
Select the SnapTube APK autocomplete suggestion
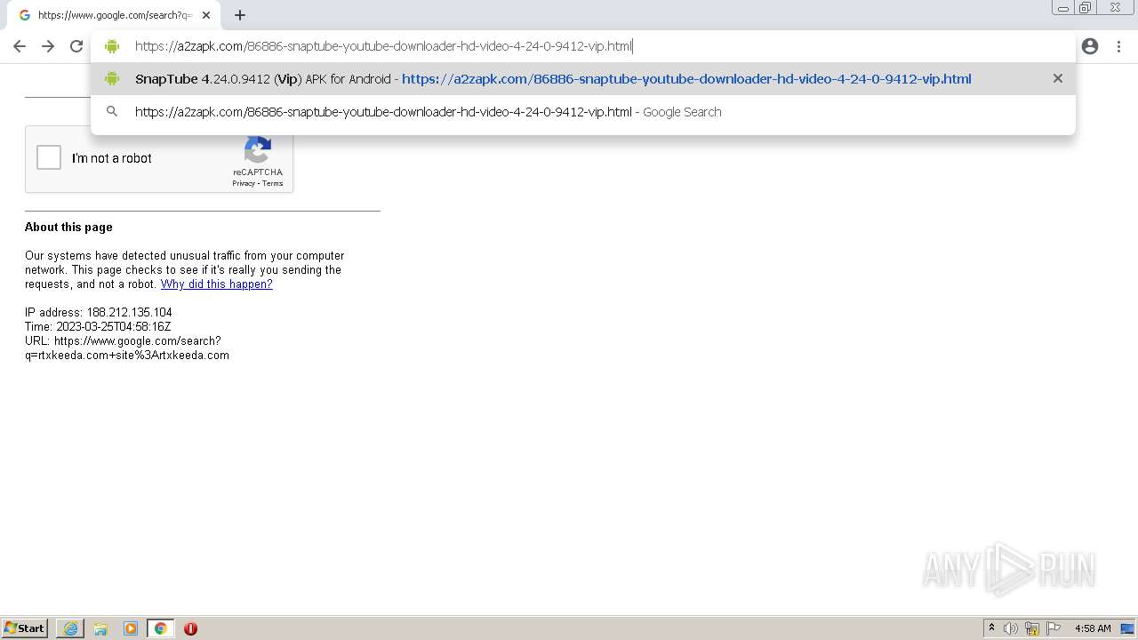(582, 79)
